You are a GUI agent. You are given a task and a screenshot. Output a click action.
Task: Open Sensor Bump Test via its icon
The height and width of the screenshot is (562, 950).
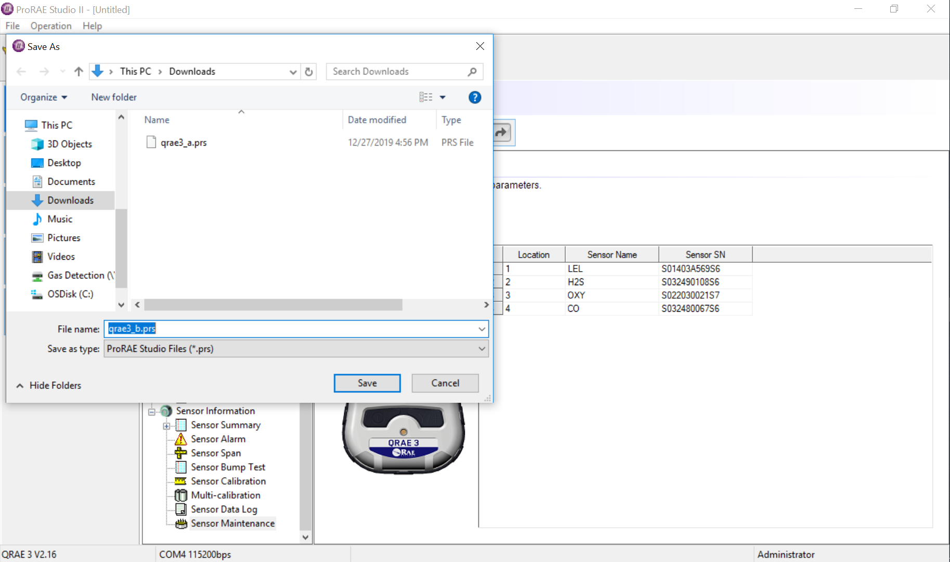point(180,467)
